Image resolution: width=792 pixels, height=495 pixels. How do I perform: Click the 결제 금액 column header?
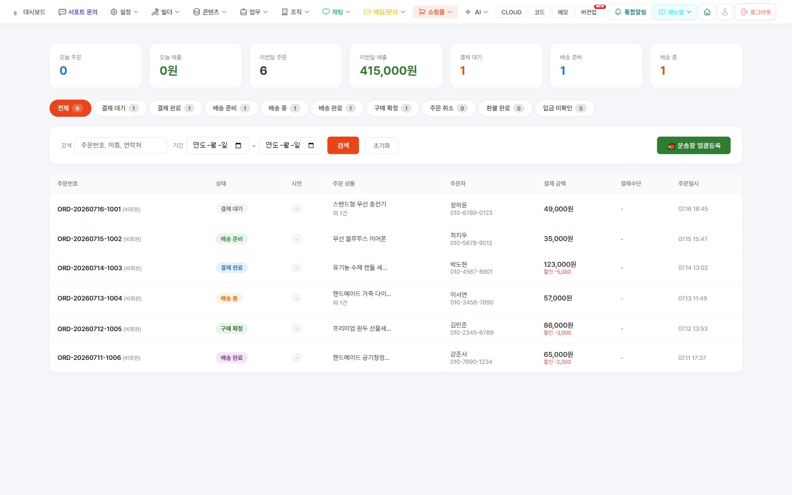click(x=554, y=184)
